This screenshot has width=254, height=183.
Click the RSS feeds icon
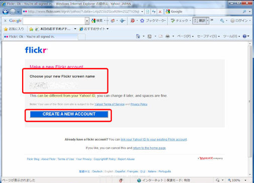click(x=150, y=36)
